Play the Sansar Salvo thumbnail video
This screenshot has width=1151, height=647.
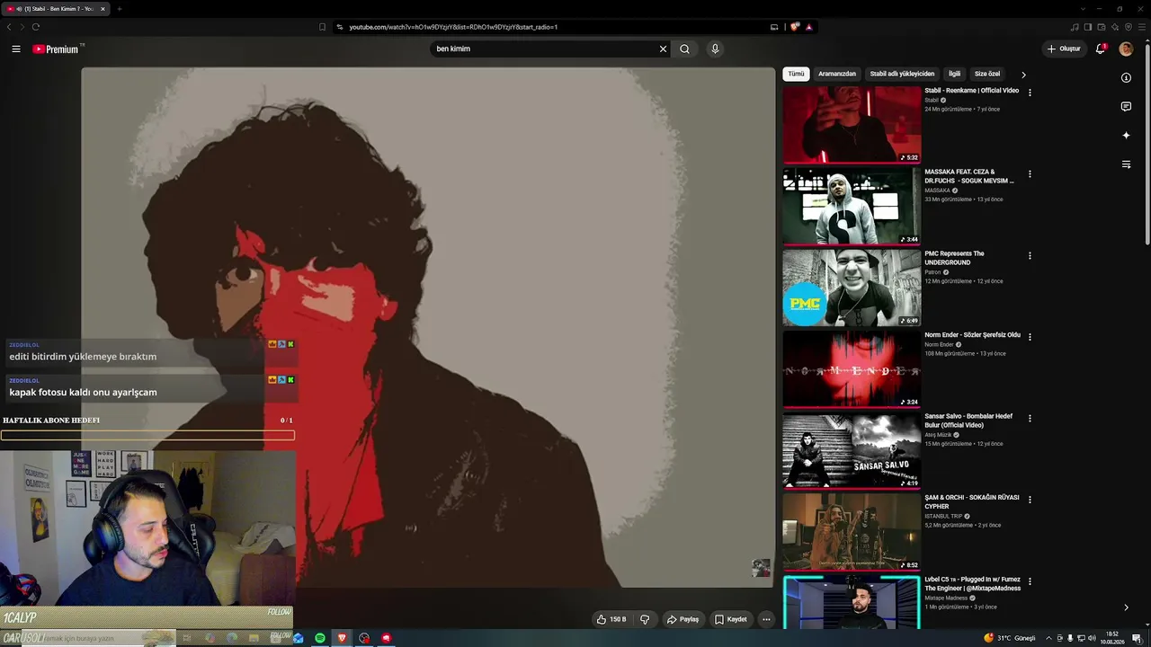point(852,450)
